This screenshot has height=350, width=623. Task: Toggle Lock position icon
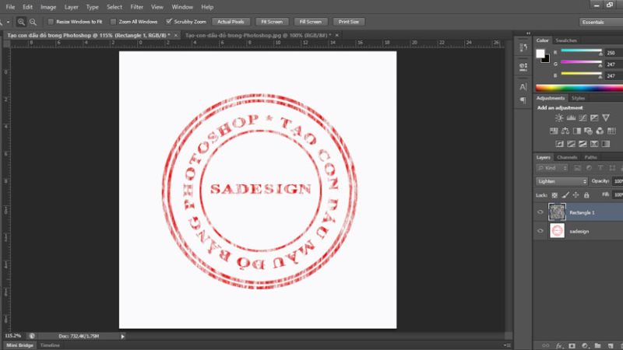[x=575, y=195]
